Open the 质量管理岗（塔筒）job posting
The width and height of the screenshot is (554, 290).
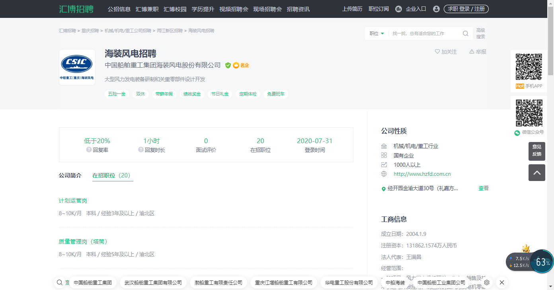[x=84, y=241]
